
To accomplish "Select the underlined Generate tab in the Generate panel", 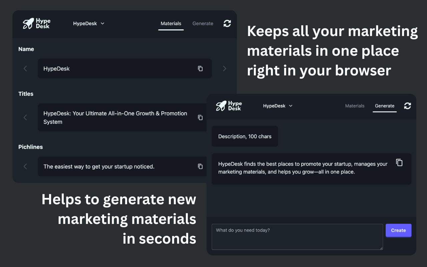I will point(385,106).
